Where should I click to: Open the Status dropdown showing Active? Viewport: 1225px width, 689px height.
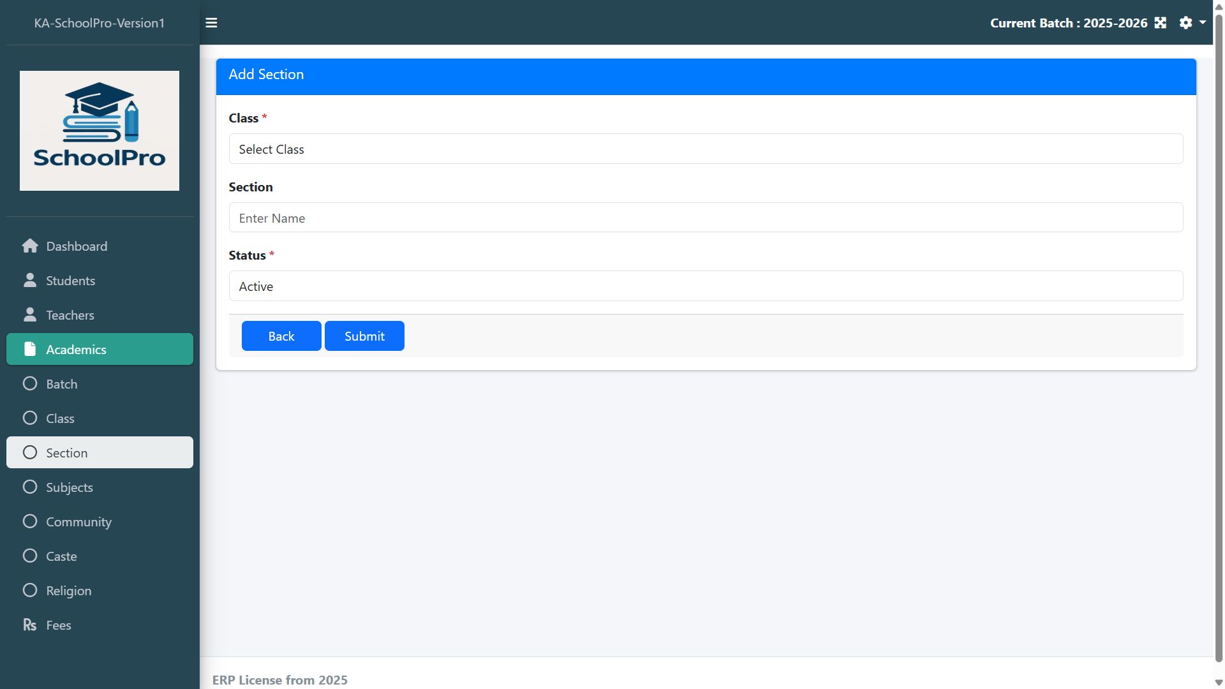706,286
